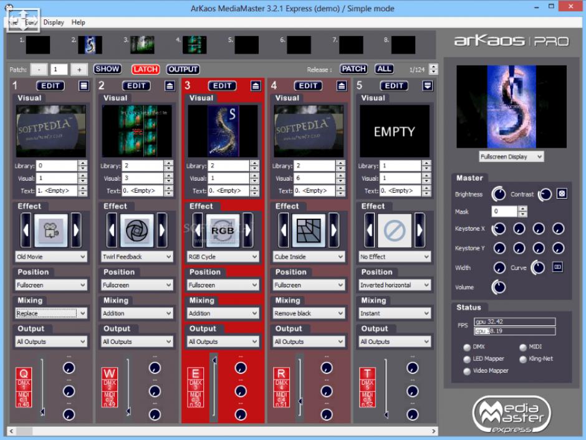Open the Display menu
Screen dimensions: 586x440
tap(54, 22)
